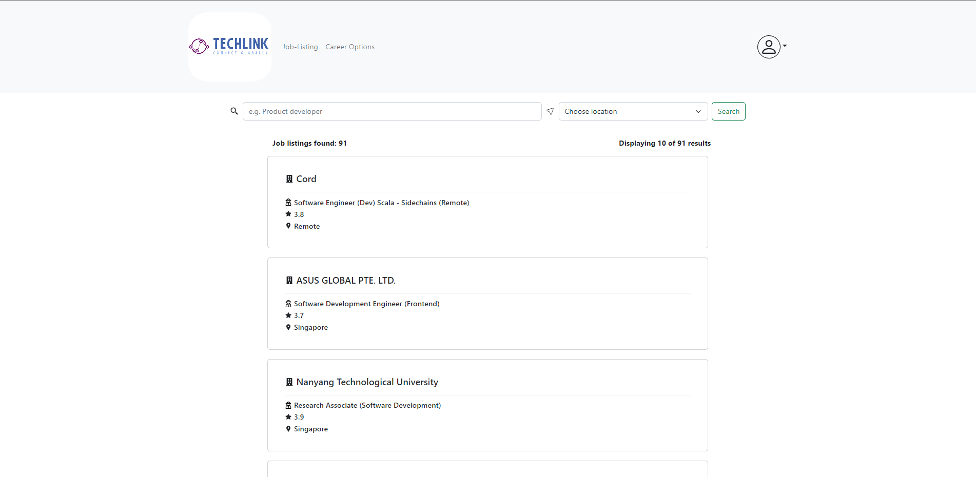
Task: Click Singapore text in Nanyang card
Action: pos(311,429)
